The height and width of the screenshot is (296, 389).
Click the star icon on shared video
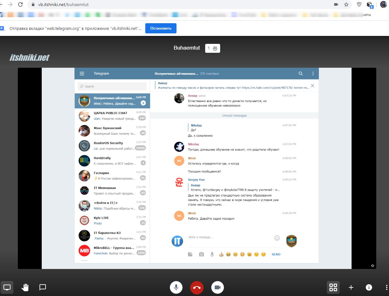[372, 265]
